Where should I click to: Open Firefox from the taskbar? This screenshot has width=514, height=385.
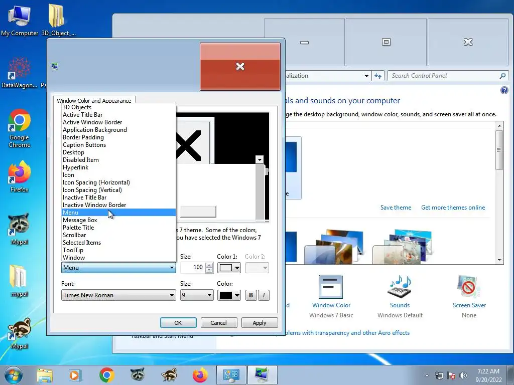[x=200, y=375]
